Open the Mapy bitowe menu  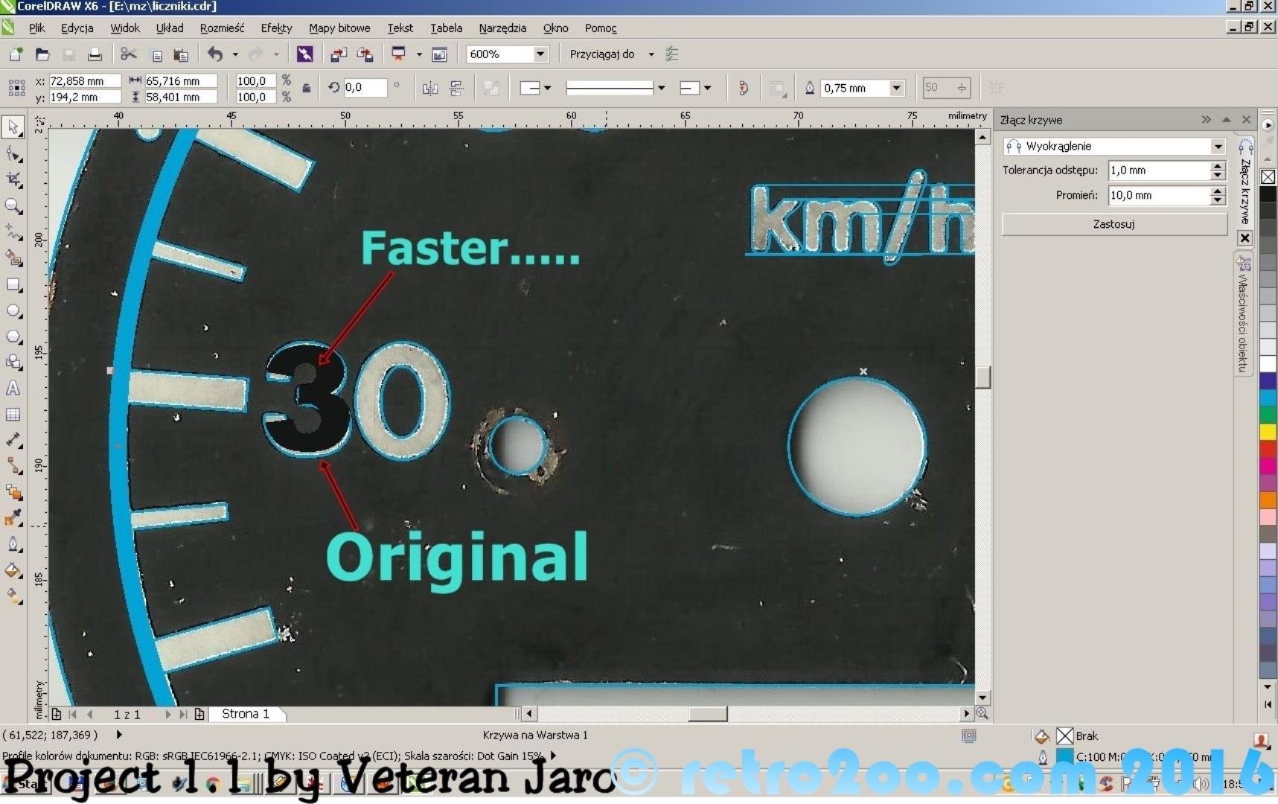click(x=339, y=28)
